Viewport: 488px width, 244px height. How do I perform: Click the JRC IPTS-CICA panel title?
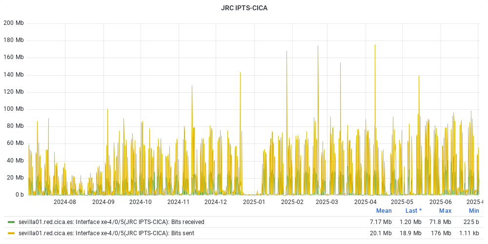point(244,8)
